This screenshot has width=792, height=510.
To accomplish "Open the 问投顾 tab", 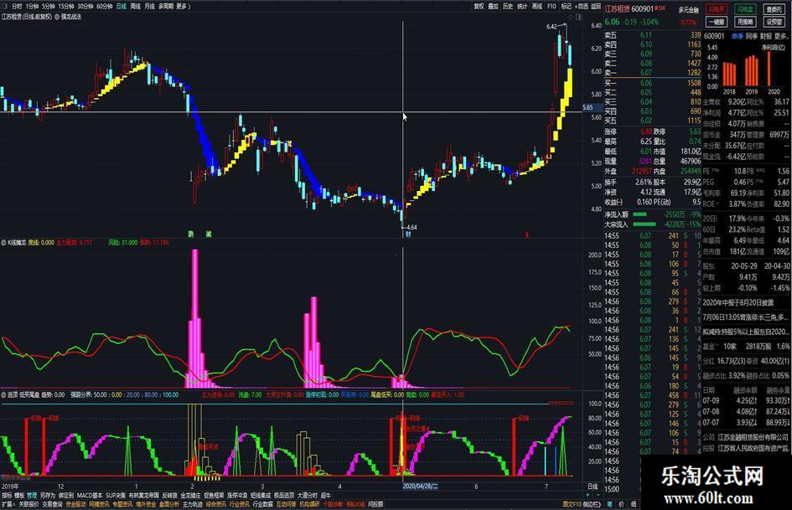I will click(375, 504).
